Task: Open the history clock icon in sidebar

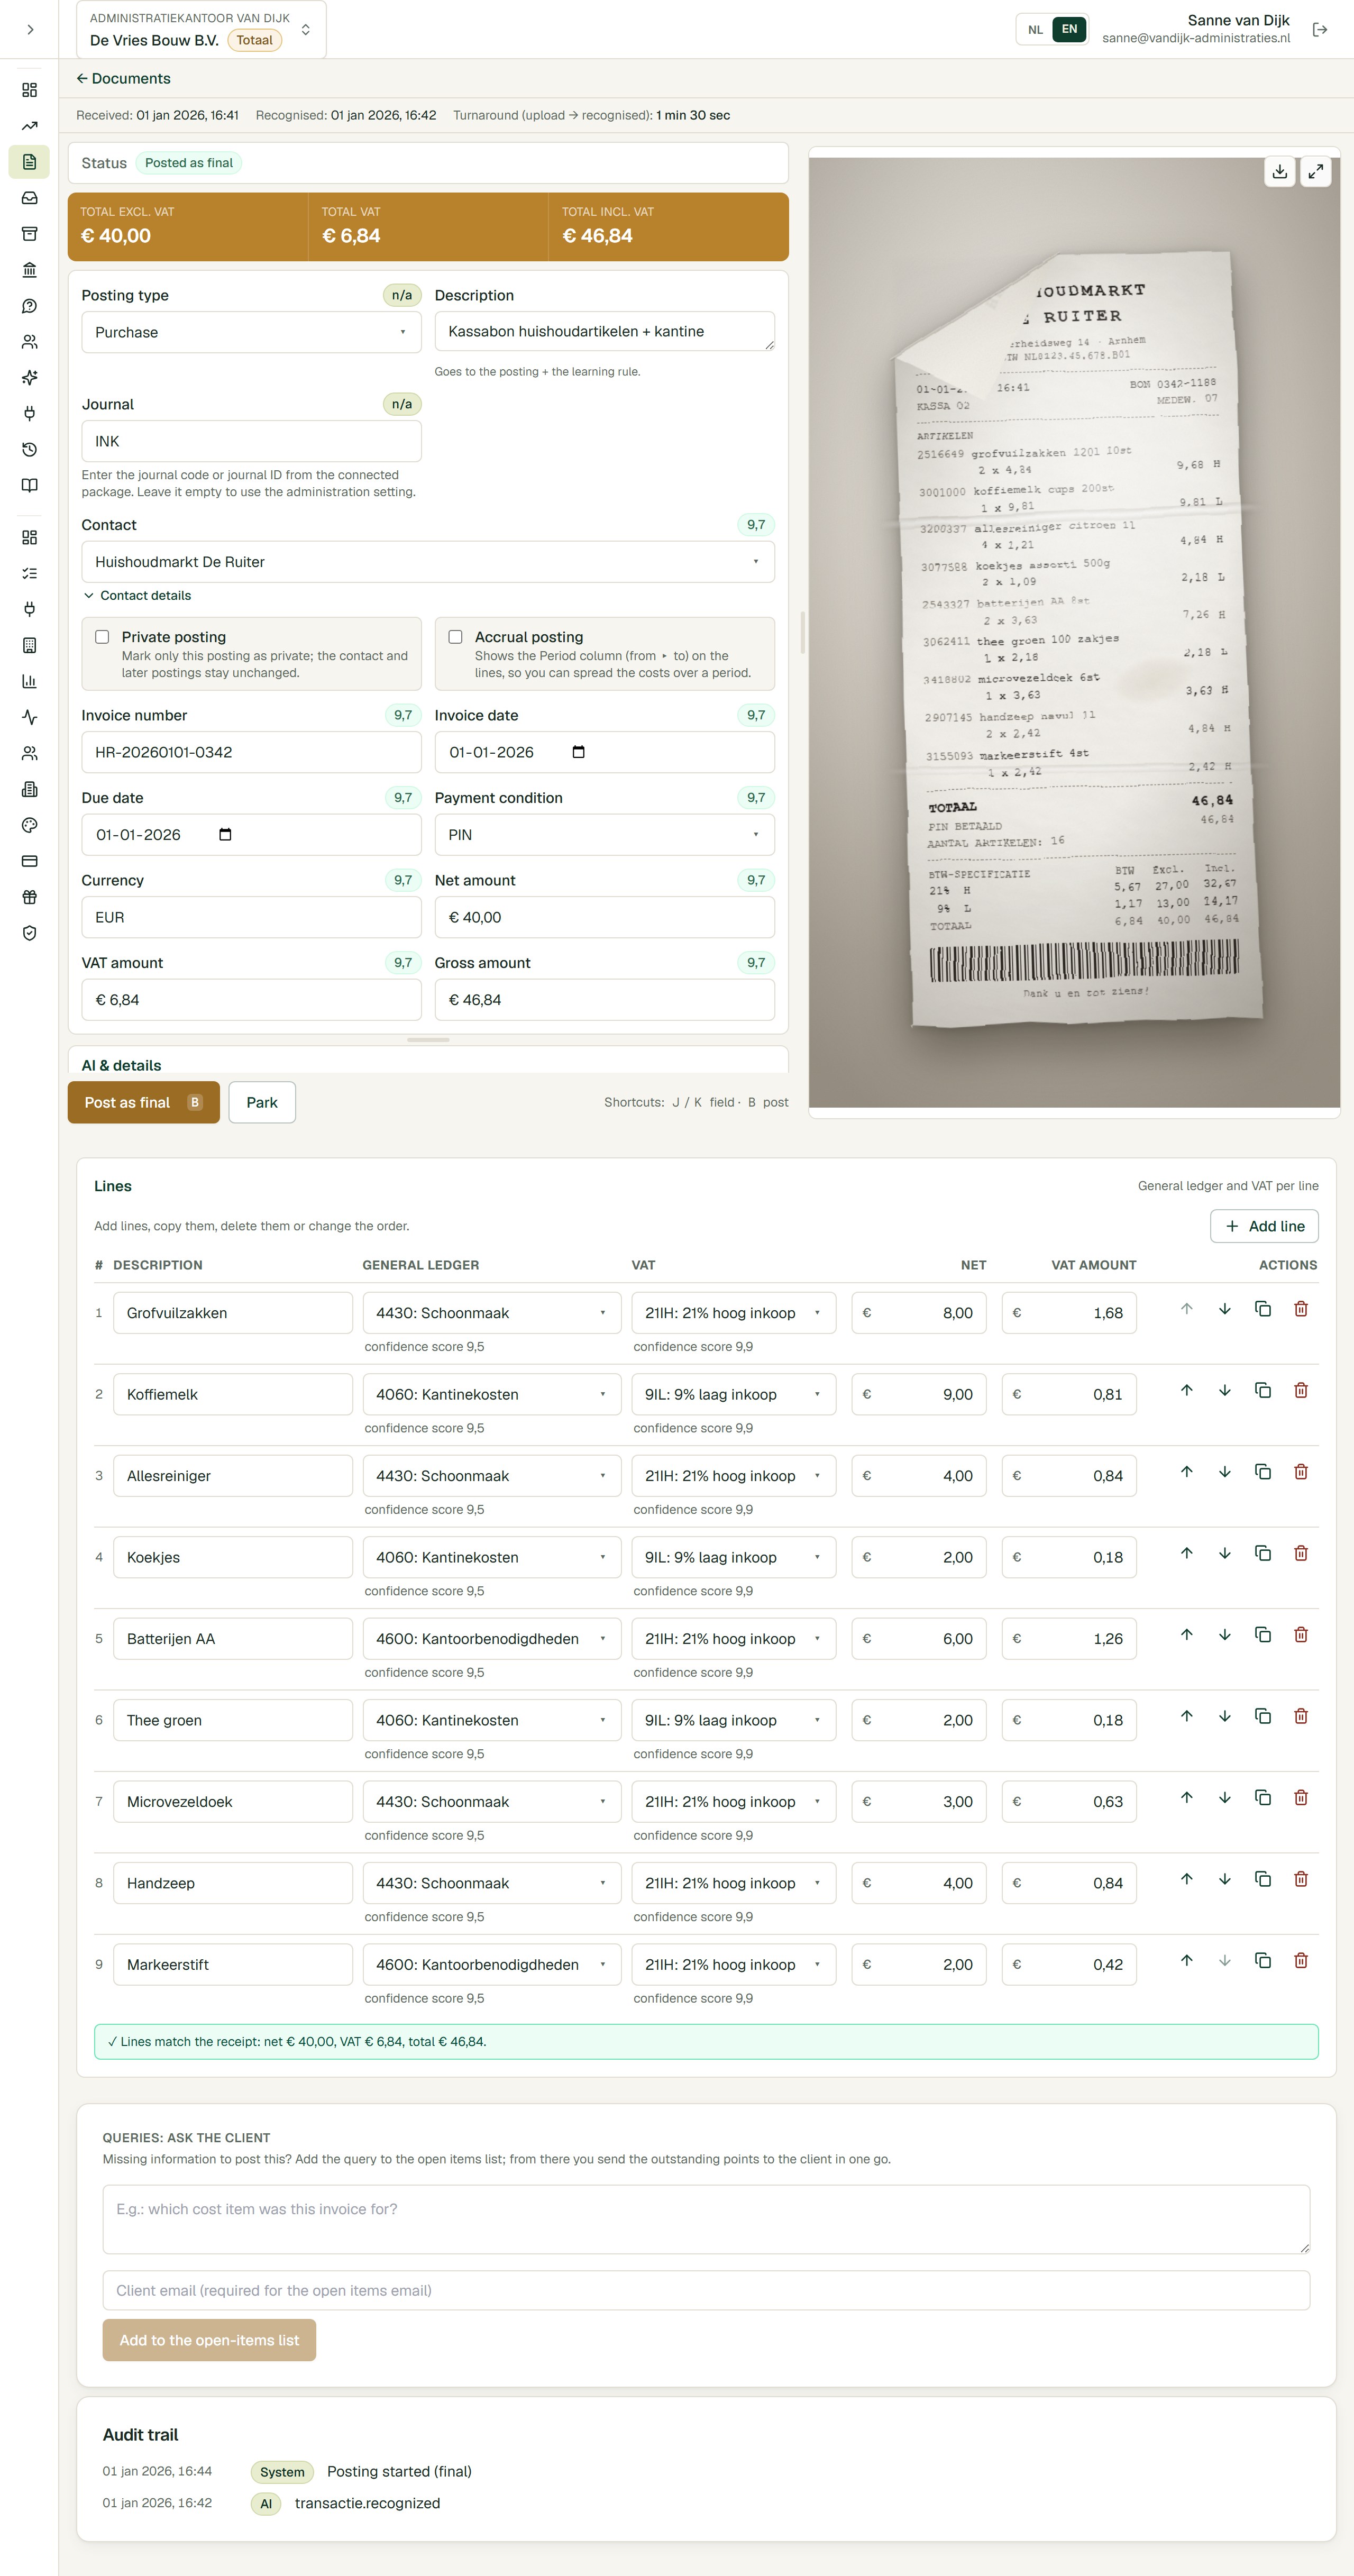Action: tap(30, 450)
